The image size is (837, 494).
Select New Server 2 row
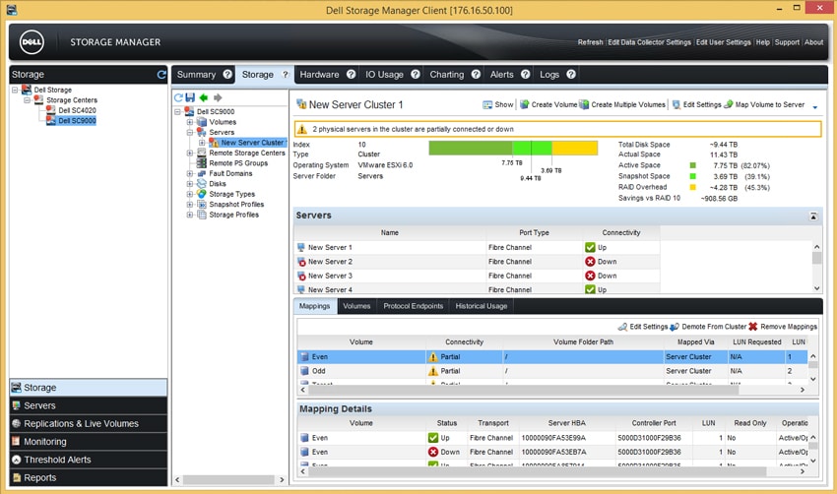[x=478, y=262]
